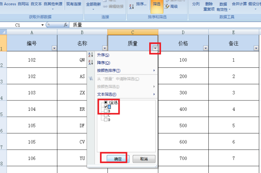Click the 编号 header cell
Image resolution: width=261 pixels, height=173 pixels.
point(32,43)
